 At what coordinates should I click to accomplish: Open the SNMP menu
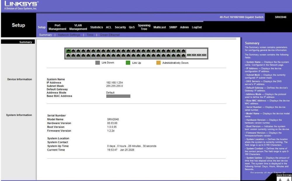pyautogui.click(x=173, y=27)
